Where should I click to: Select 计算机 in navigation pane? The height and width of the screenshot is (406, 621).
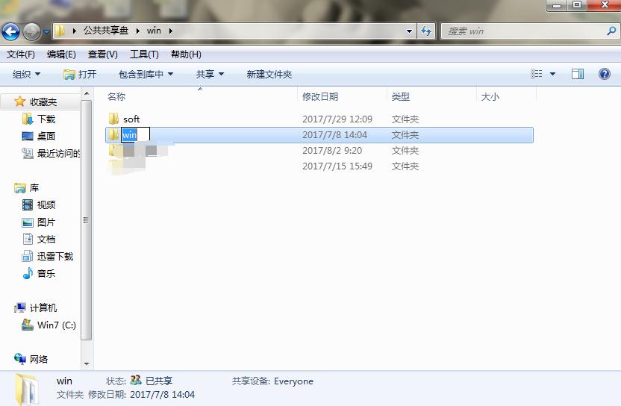[43, 307]
